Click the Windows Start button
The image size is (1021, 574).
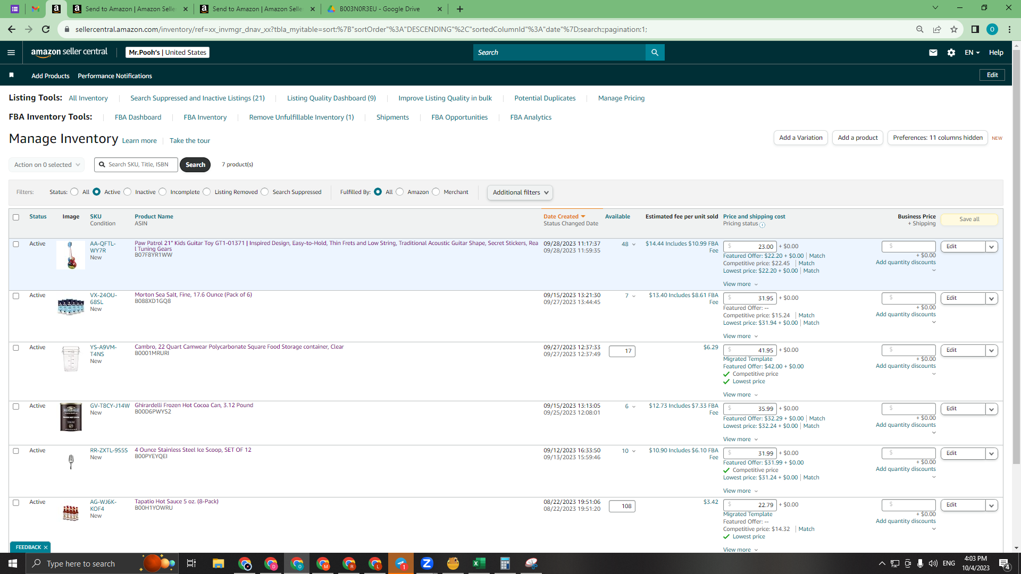tap(13, 563)
